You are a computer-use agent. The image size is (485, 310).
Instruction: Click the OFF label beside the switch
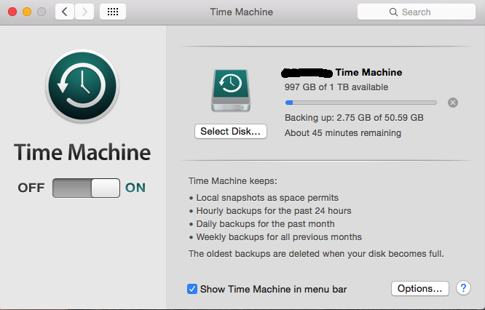pos(31,188)
